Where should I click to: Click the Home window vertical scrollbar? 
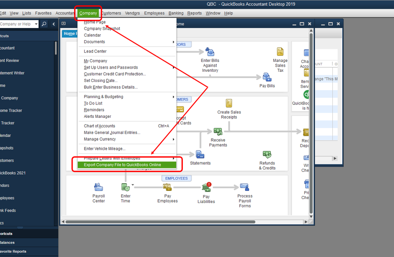point(311,123)
